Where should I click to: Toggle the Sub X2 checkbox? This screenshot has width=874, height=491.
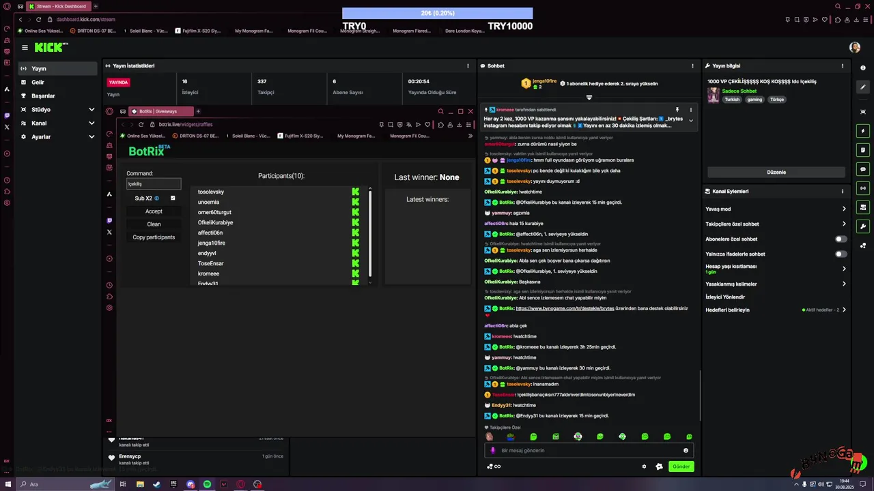coord(173,198)
